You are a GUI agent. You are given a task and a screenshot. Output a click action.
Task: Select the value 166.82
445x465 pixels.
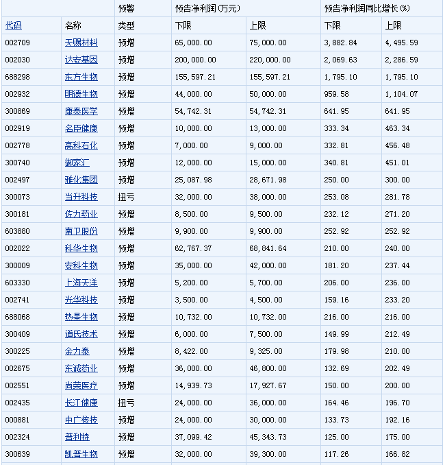pos(397,454)
